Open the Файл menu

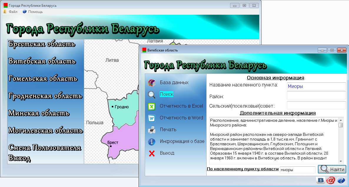13,12
